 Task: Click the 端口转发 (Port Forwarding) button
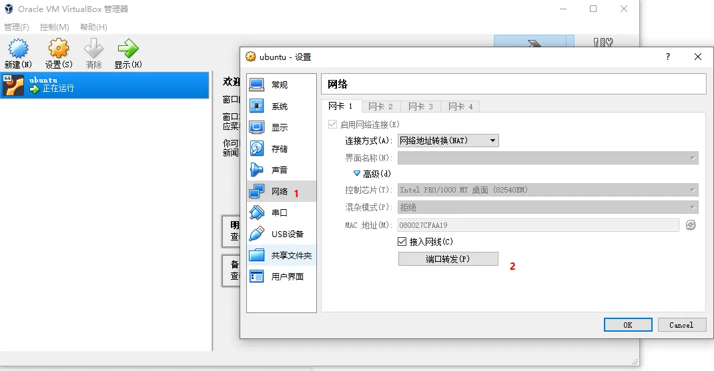(x=448, y=258)
